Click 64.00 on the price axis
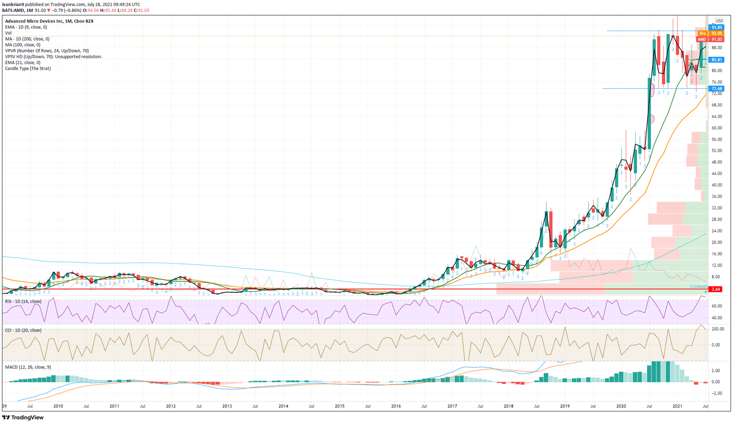The image size is (733, 424). click(717, 116)
